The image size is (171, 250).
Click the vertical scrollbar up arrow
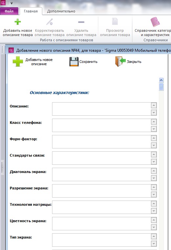pyautogui.click(x=161, y=80)
